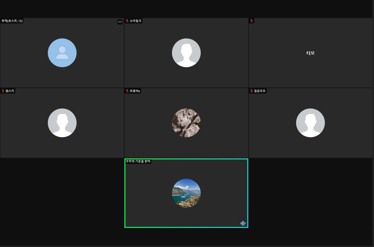Click the 우주의 기운을 받아 name label
Viewport: 374px width, 247px height.
point(138,161)
